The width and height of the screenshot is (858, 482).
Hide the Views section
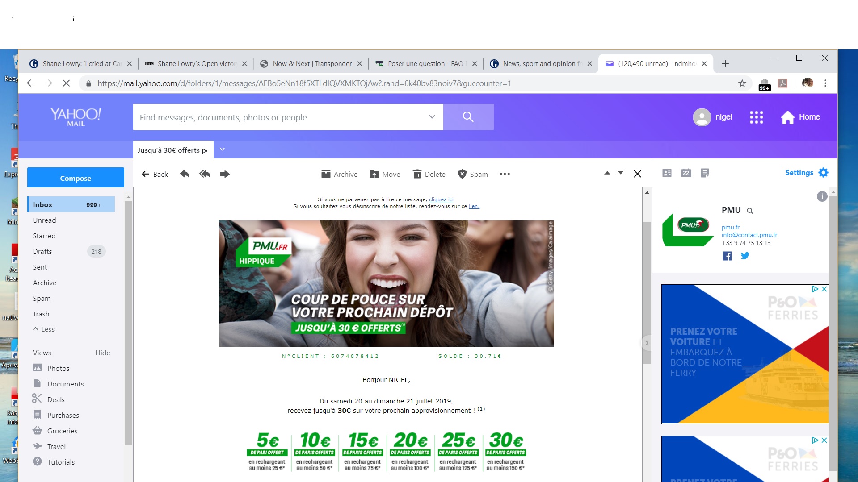(102, 353)
